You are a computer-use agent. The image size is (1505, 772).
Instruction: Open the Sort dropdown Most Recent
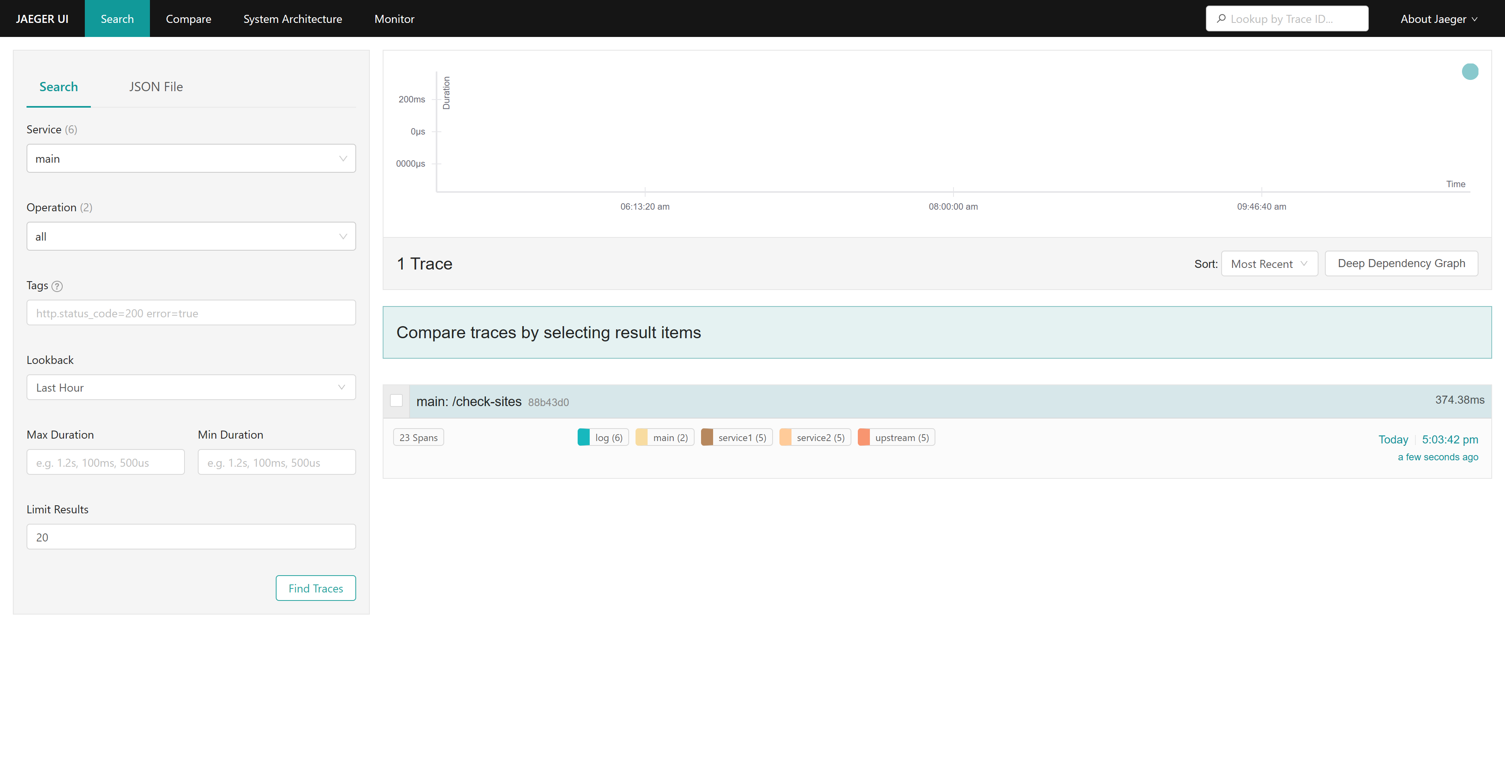click(1269, 264)
